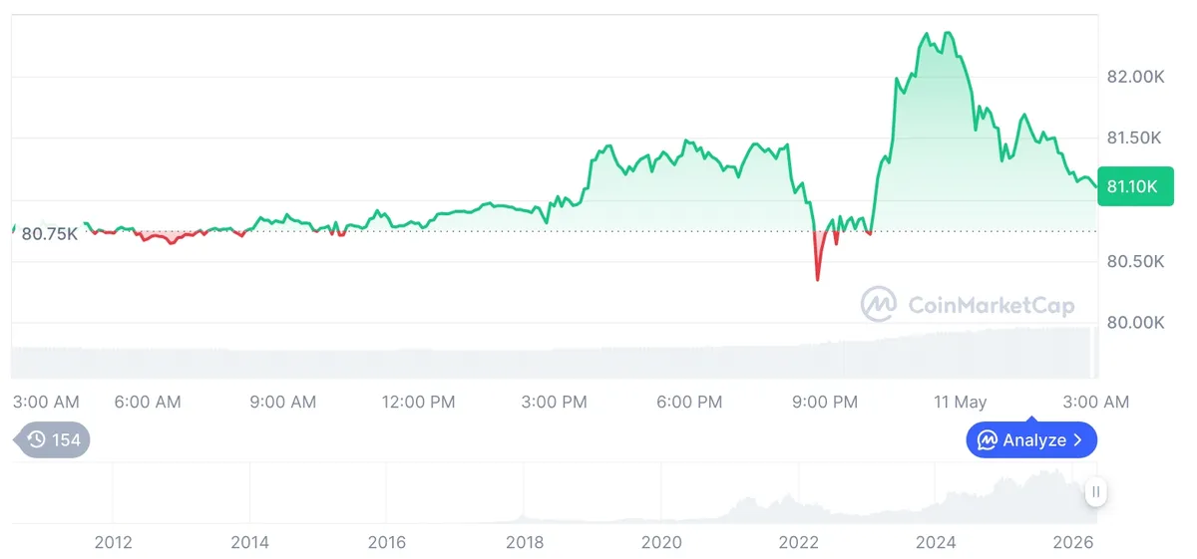Select the 2018 marker on the timeline

[525, 542]
